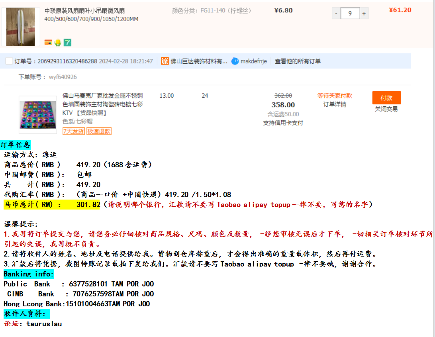Click the fan blade product thumbnail
435x337 pixels.
[x=21, y=27]
